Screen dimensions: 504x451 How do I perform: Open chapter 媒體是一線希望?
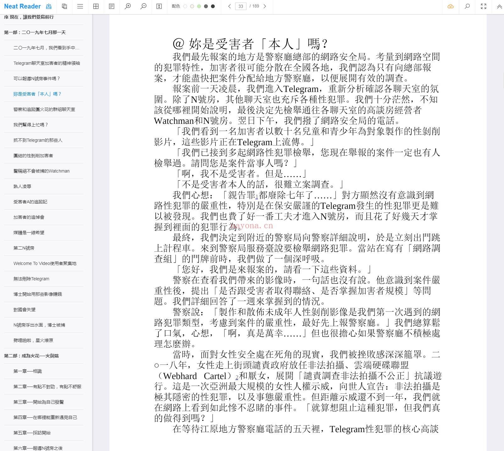click(29, 233)
